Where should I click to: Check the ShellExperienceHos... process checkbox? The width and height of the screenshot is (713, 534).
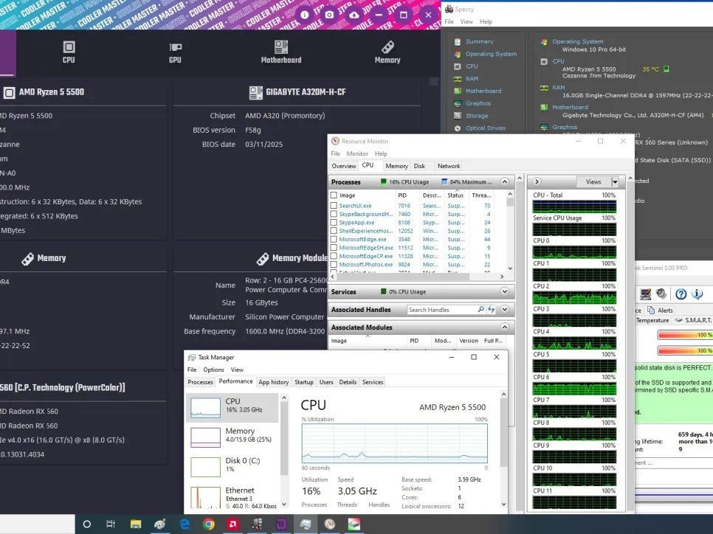click(334, 231)
